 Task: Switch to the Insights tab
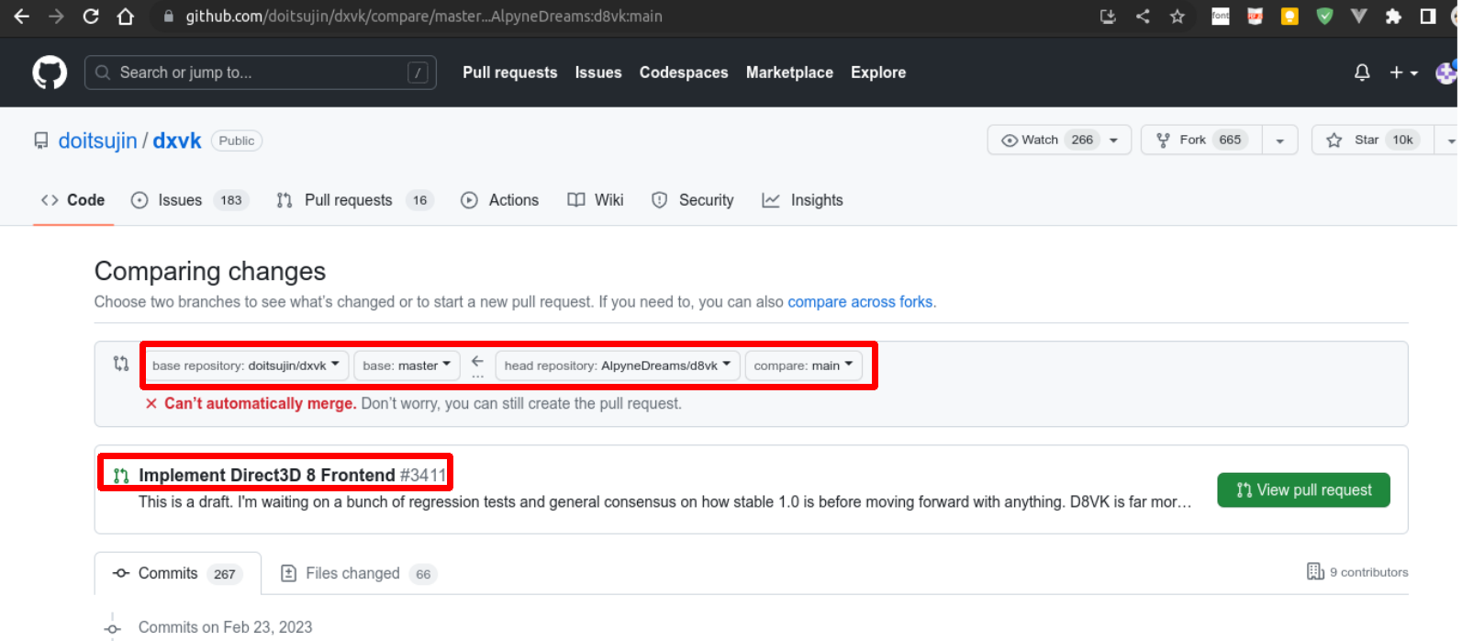(x=803, y=200)
